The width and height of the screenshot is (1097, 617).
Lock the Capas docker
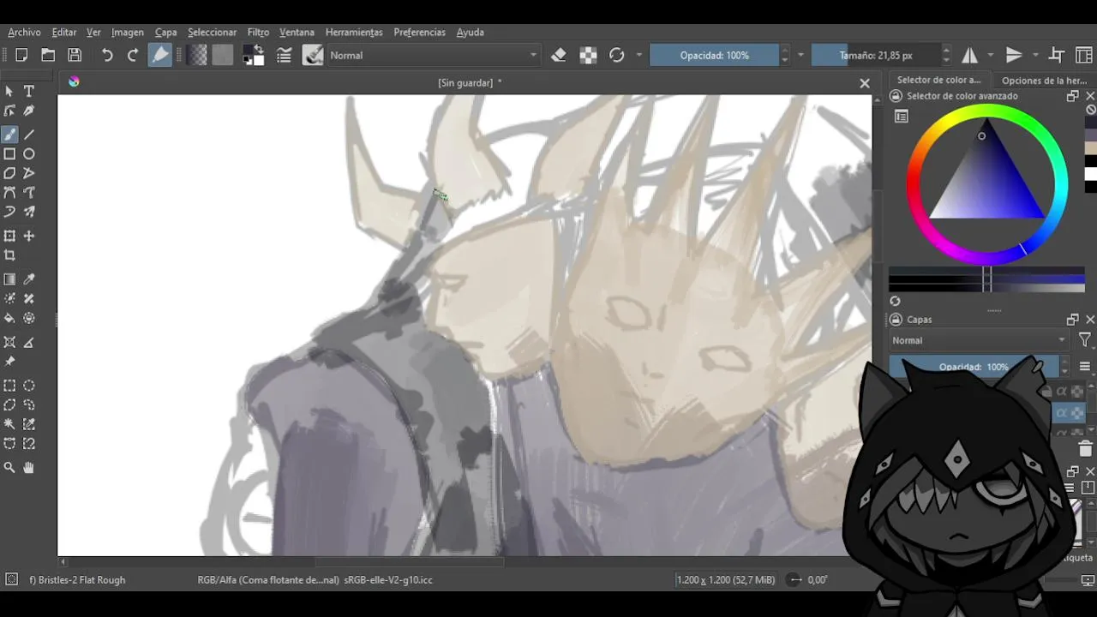coord(896,320)
